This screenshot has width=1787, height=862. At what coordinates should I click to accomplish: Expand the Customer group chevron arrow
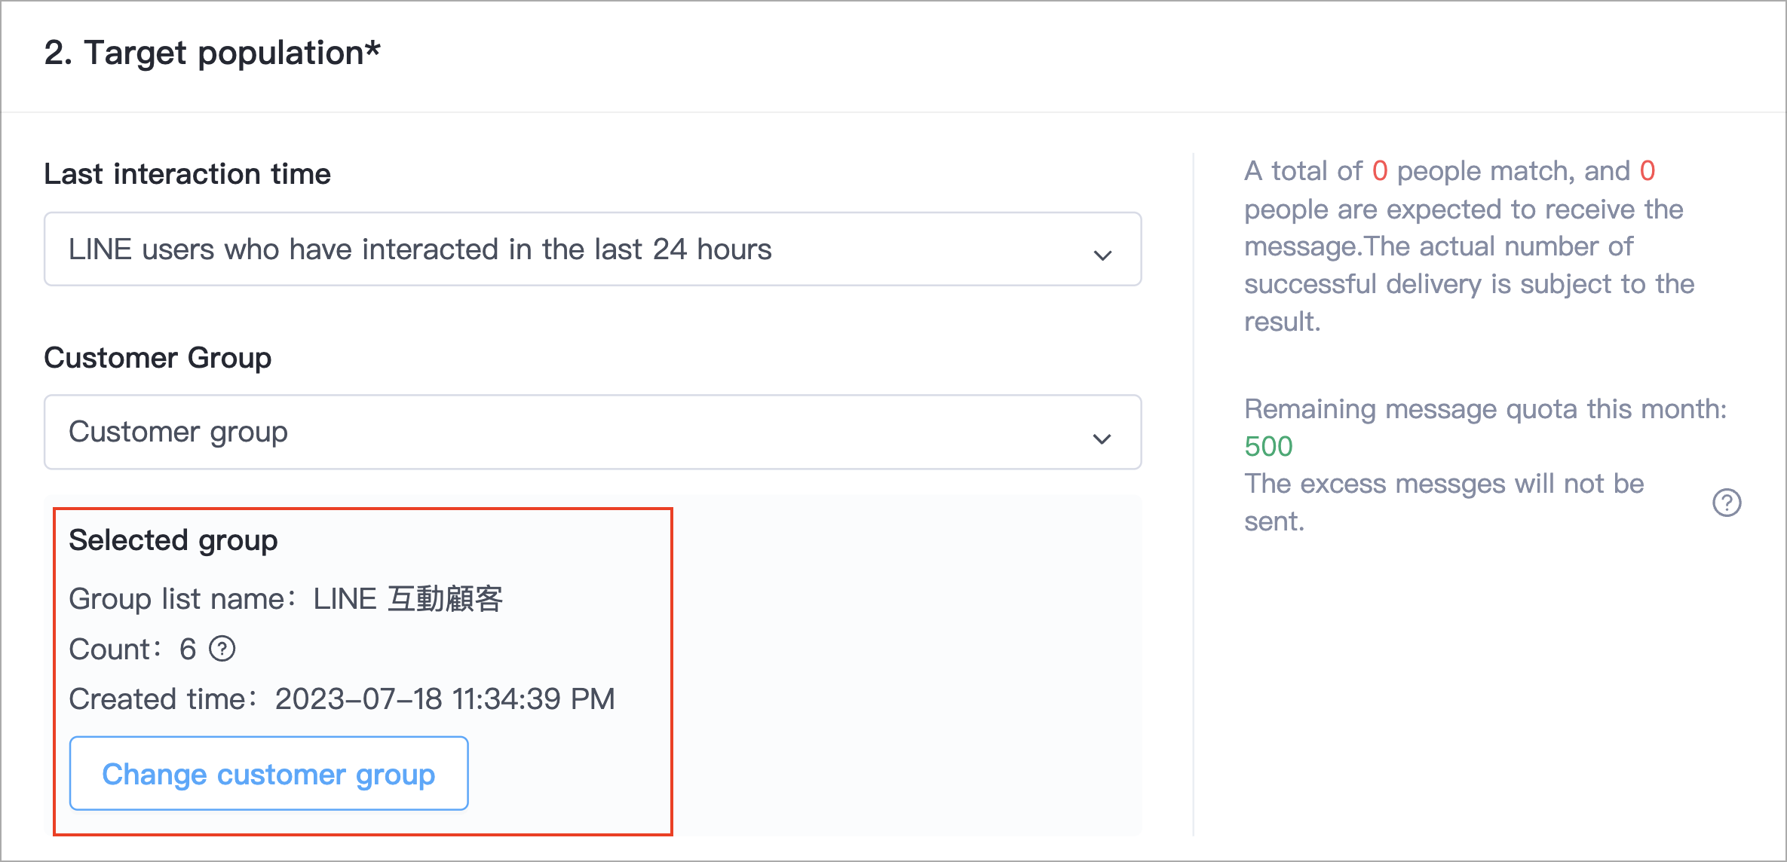[x=1102, y=439]
